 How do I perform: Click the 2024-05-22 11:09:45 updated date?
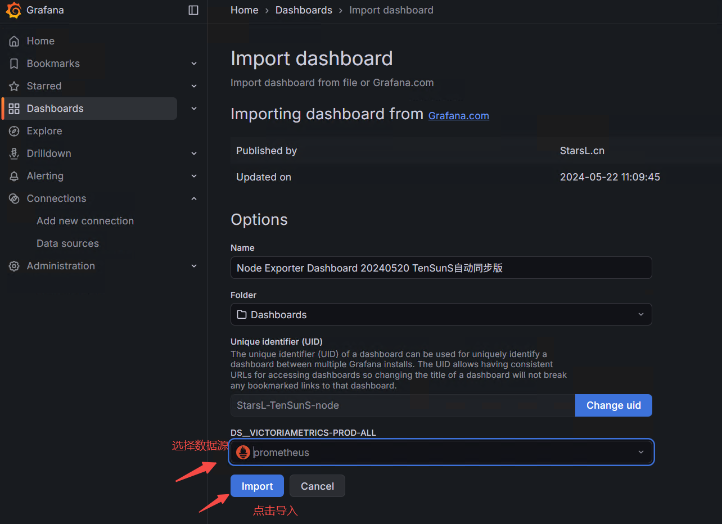pyautogui.click(x=610, y=177)
